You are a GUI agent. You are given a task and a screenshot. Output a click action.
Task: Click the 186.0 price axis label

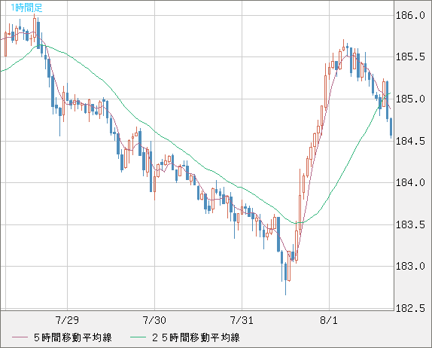point(410,15)
